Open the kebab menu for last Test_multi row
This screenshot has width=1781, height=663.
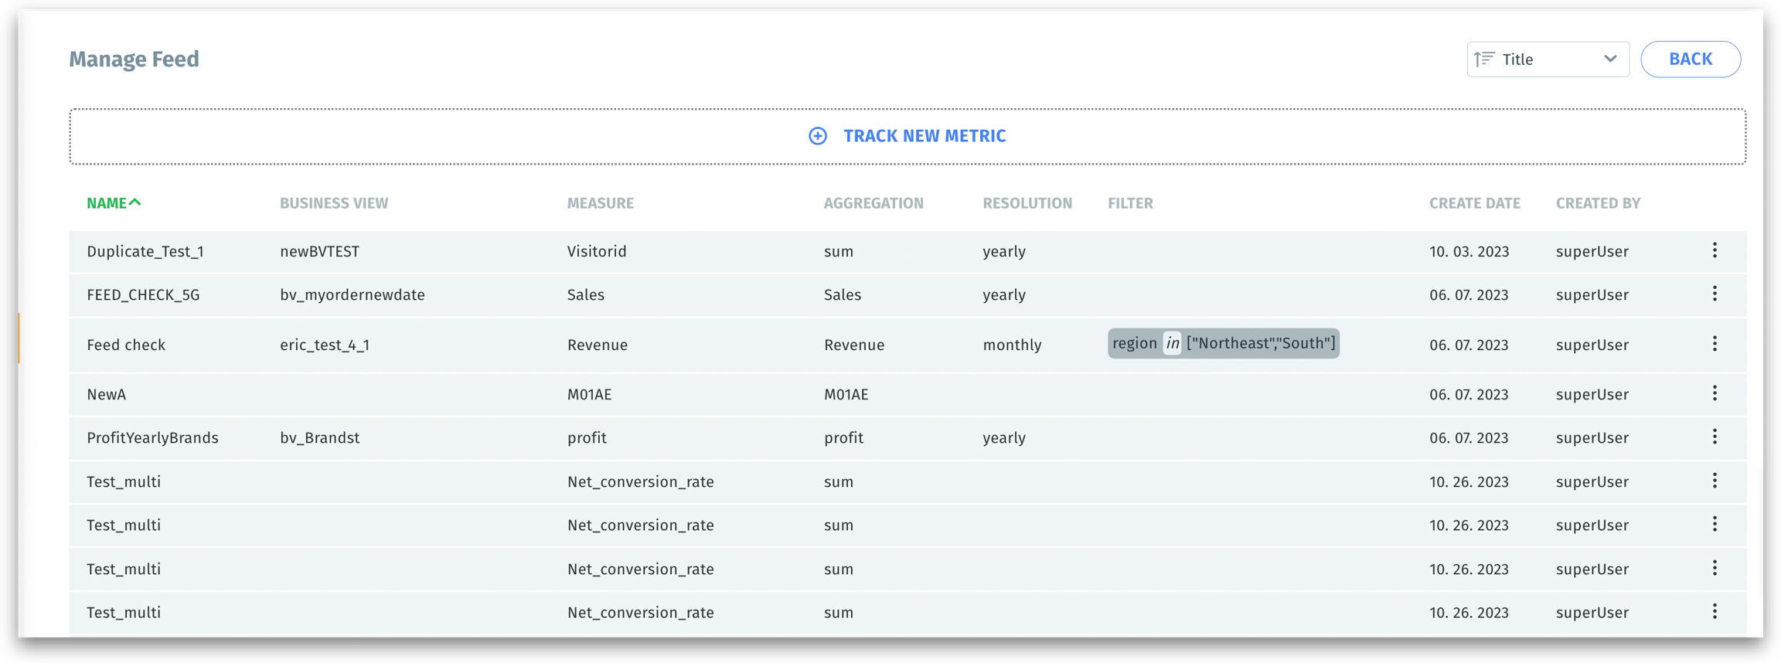coord(1714,611)
